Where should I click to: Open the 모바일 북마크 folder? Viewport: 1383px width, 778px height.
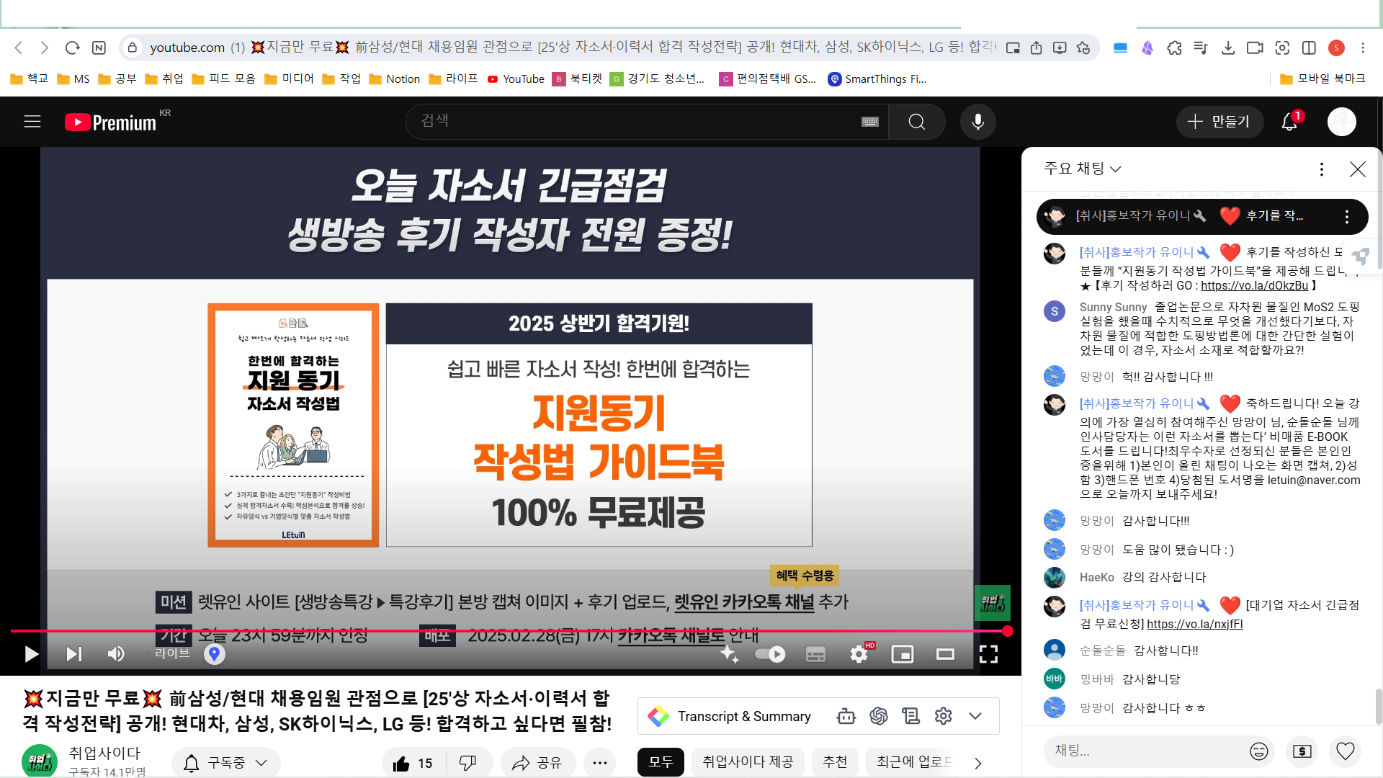[x=1322, y=79]
